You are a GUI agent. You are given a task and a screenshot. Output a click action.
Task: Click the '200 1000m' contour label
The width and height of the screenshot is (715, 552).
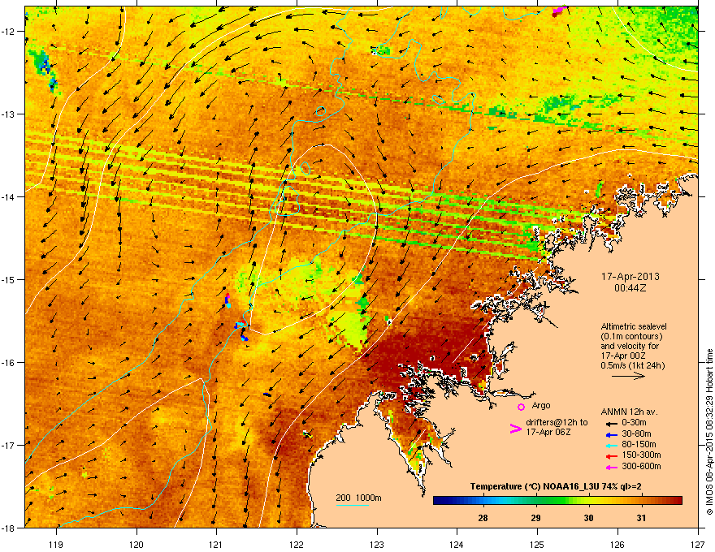pyautogui.click(x=358, y=498)
